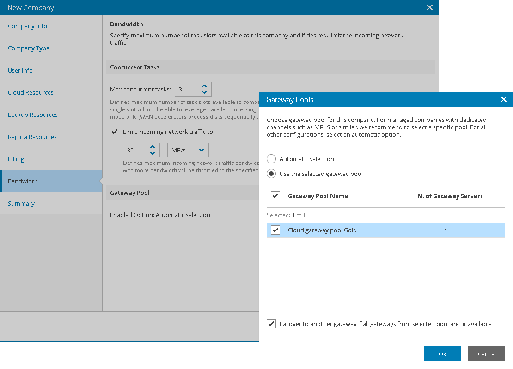This screenshot has height=369, width=513.
Task: Increase max concurrent tasks with up arrow
Action: (x=204, y=86)
